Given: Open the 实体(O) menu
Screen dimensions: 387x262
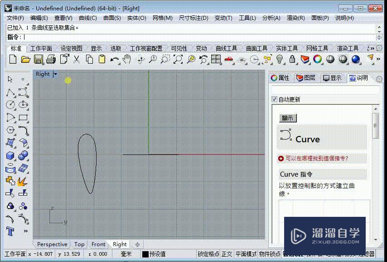Looking at the screenshot, I should pyautogui.click(x=136, y=18).
